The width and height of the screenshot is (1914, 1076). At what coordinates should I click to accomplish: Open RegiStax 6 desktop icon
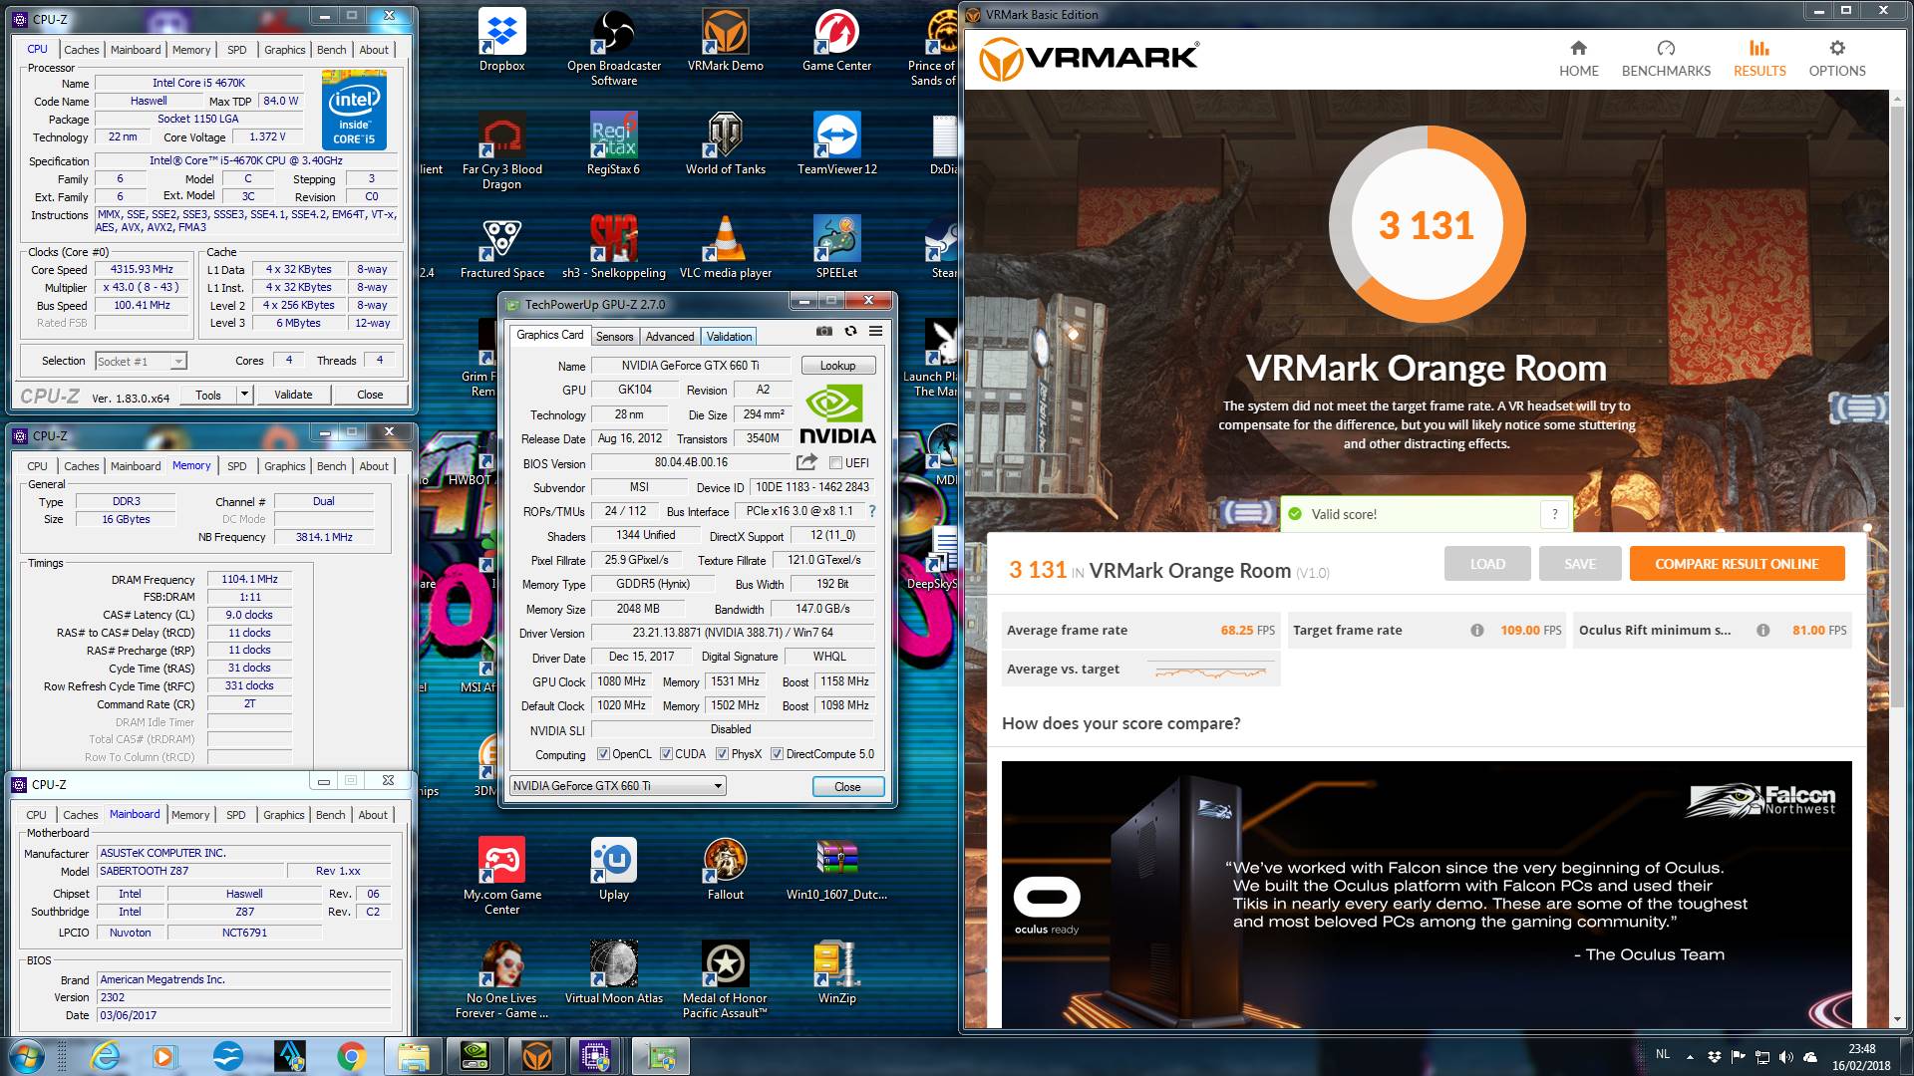(613, 143)
